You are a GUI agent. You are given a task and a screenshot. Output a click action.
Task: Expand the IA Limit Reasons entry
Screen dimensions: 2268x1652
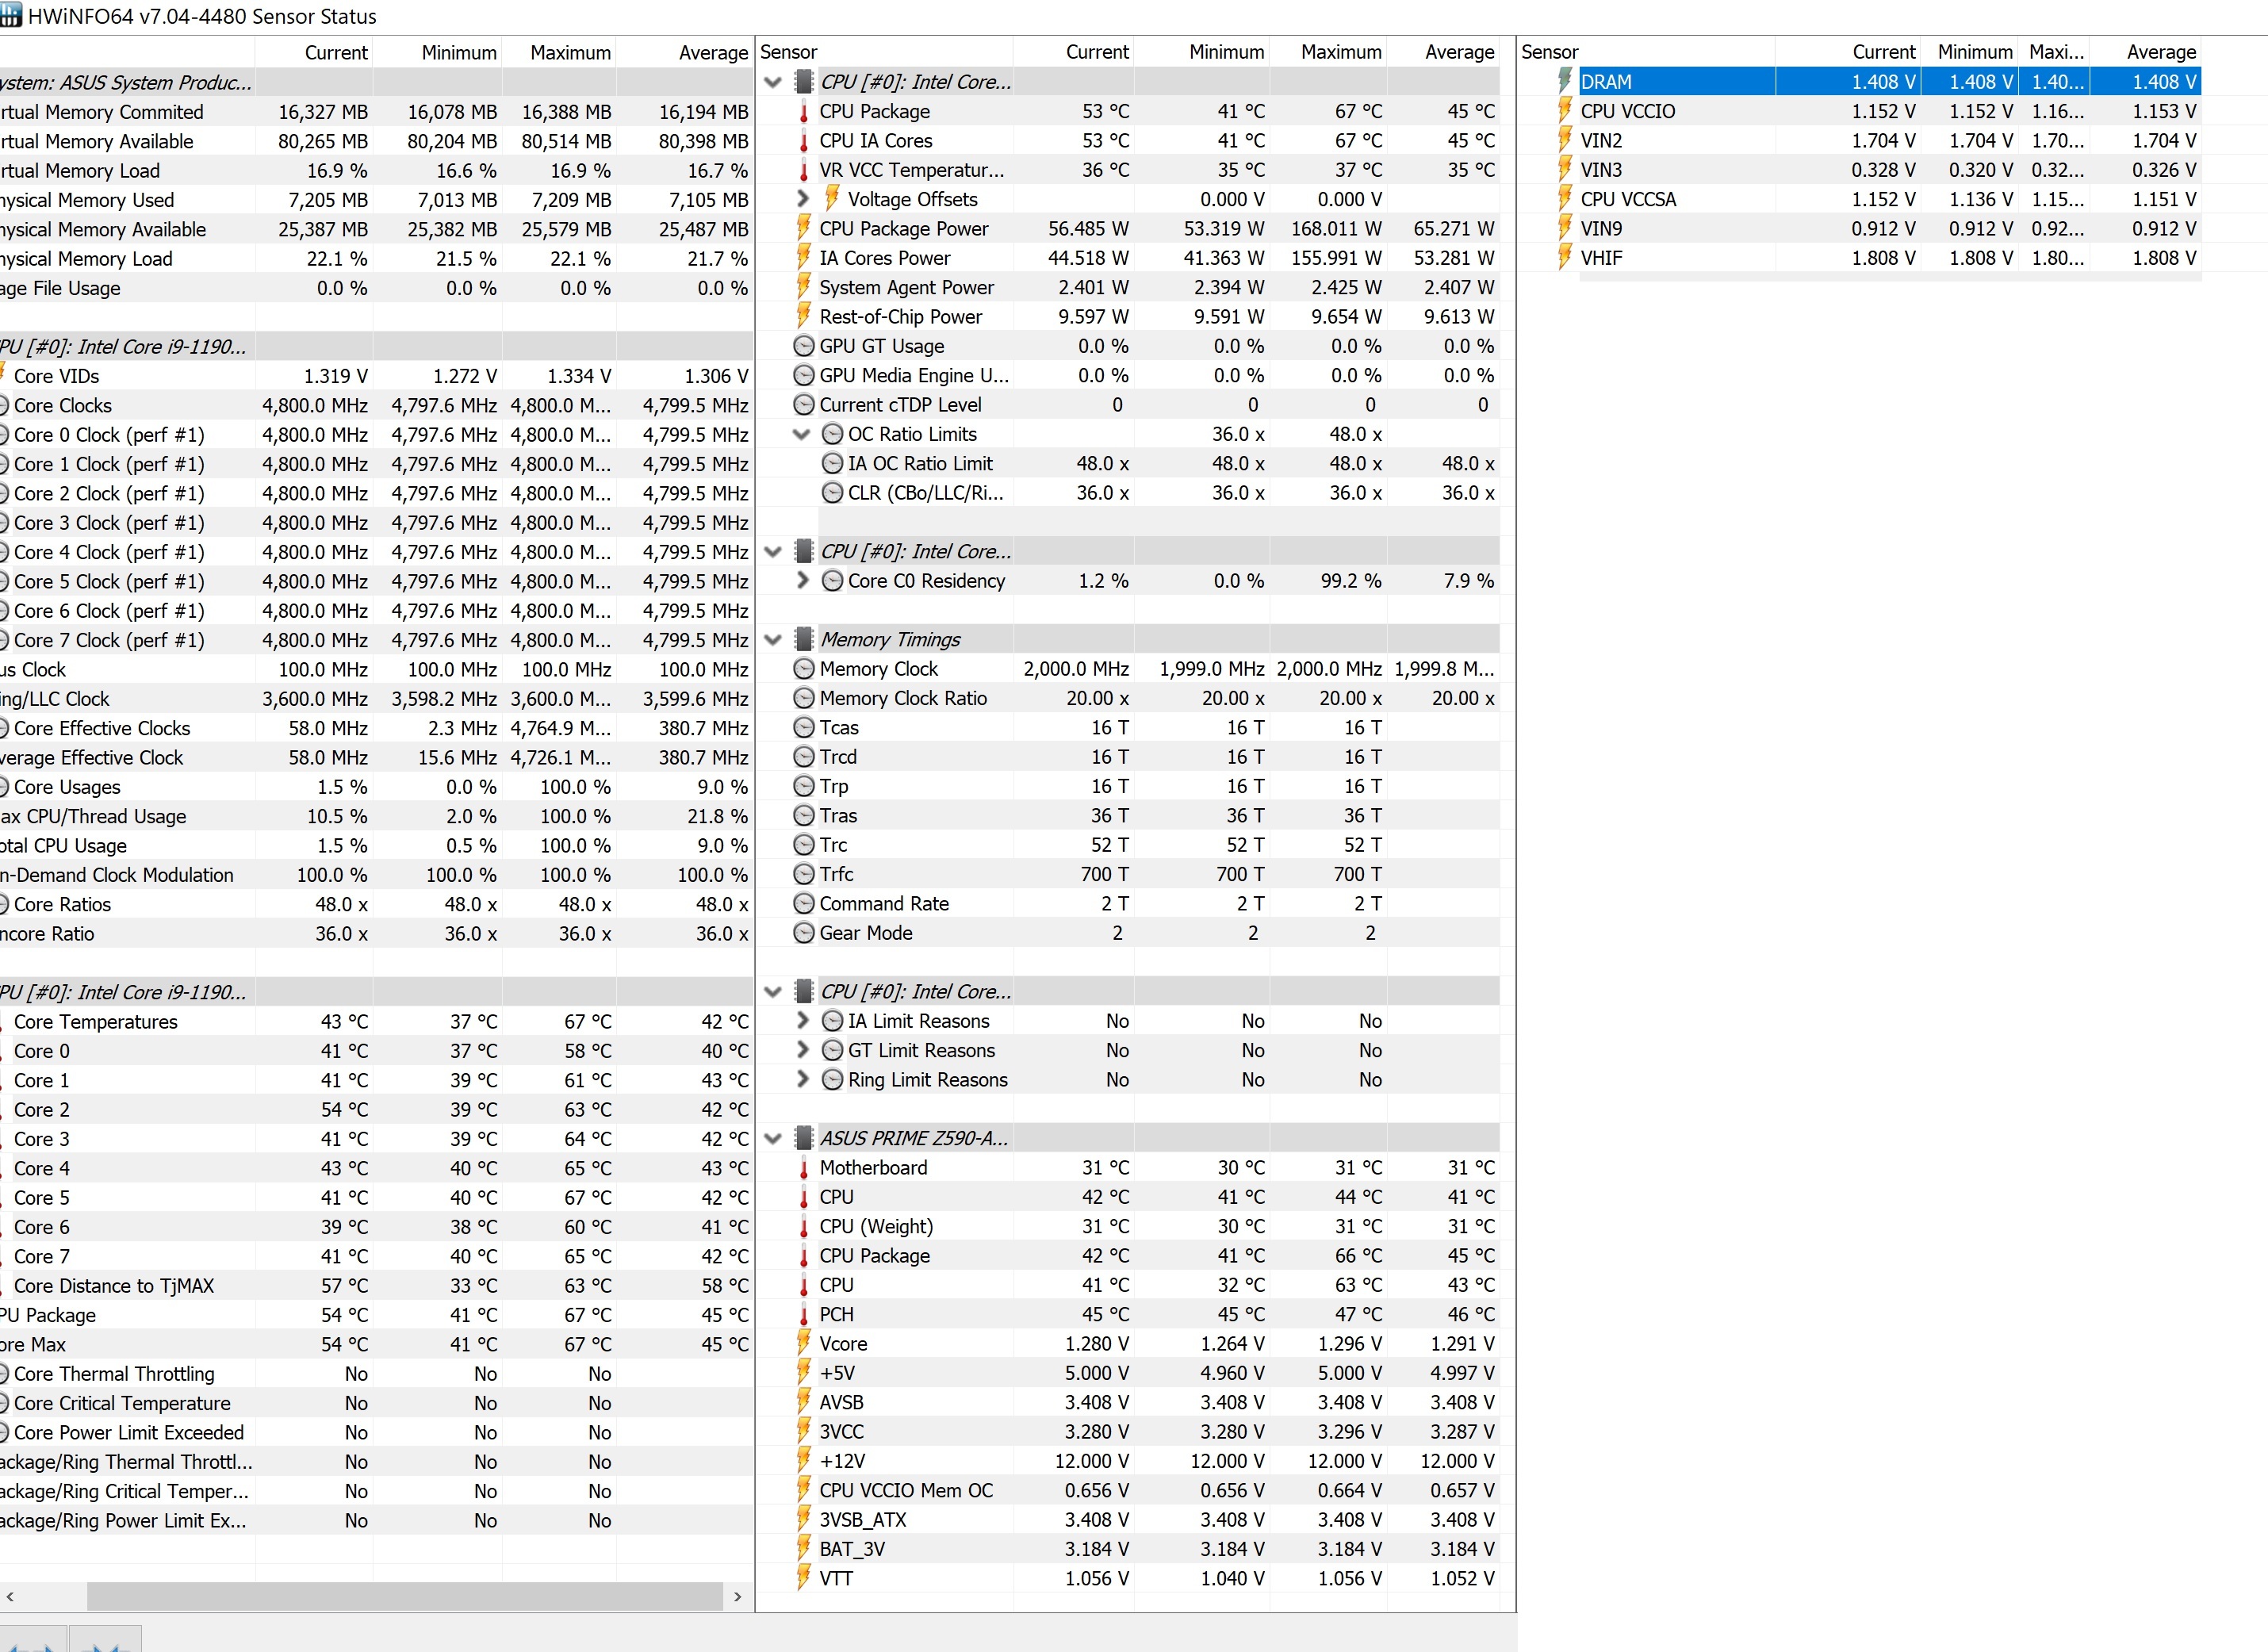[802, 1021]
